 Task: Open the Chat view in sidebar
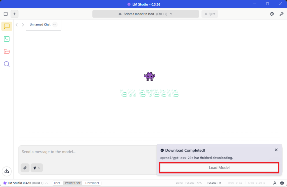[x=7, y=26]
